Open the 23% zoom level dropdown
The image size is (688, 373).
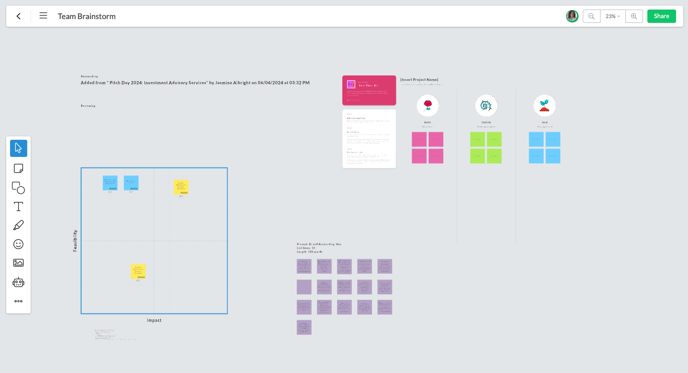[612, 16]
